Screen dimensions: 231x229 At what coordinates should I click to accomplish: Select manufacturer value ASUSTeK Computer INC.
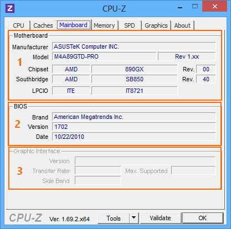click(x=134, y=46)
